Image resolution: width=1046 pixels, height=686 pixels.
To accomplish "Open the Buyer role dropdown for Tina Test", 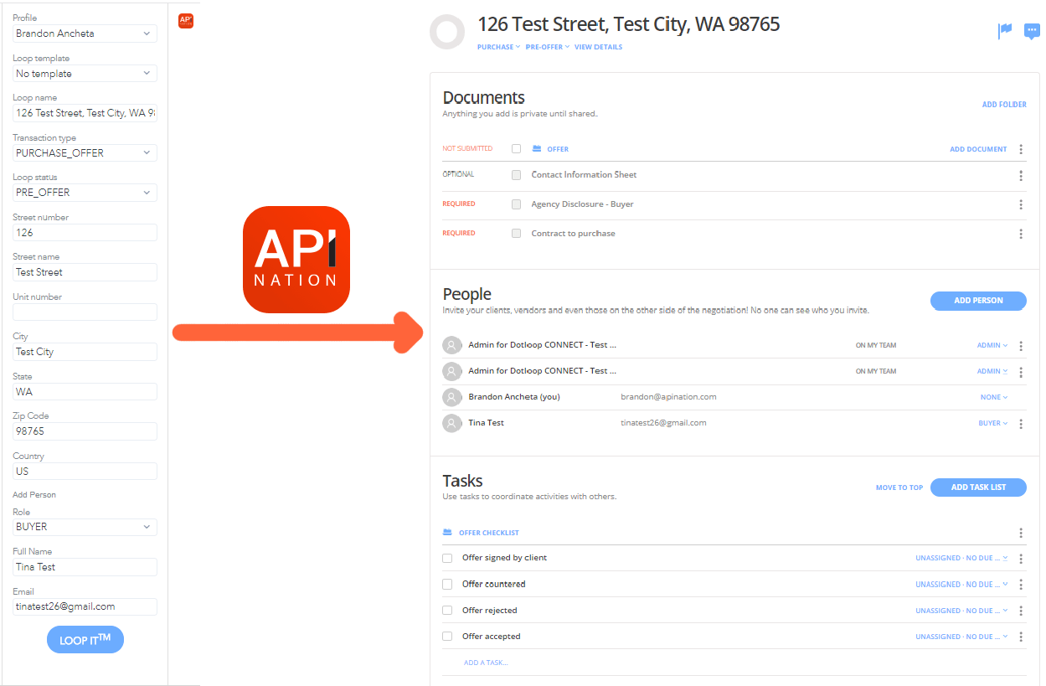I will coord(993,424).
